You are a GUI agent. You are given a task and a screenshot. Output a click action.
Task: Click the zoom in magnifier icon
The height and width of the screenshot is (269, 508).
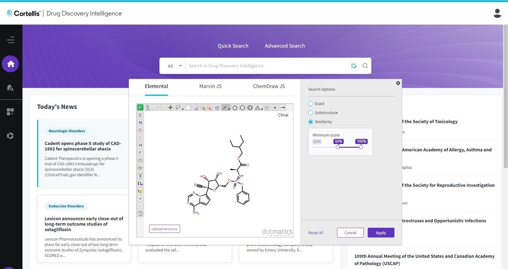[203, 107]
